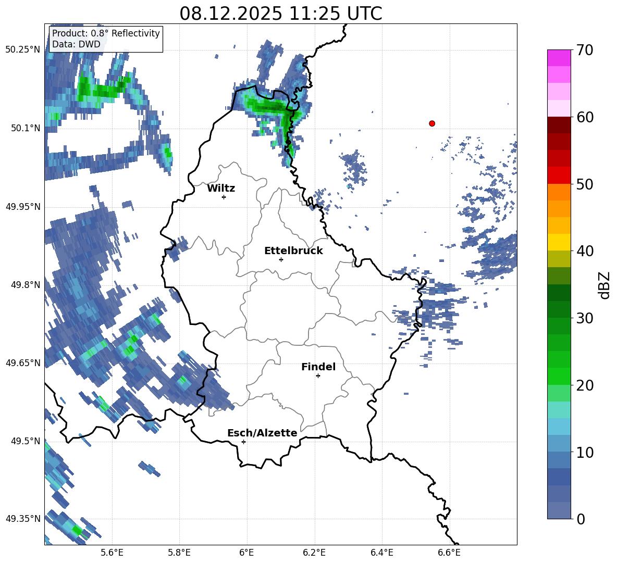The height and width of the screenshot is (563, 617).
Task: Click the colorbar tick value 70
Action: [585, 51]
